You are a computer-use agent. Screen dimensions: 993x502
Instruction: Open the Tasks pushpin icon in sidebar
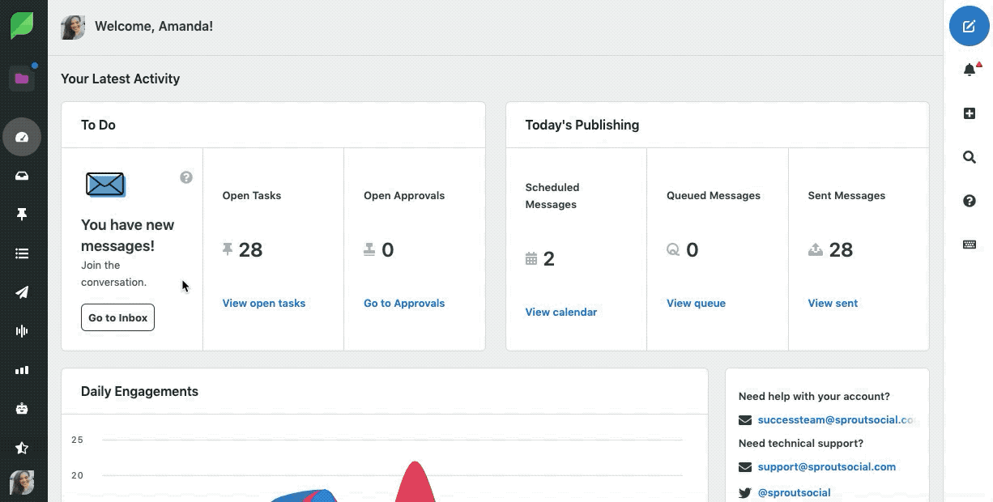point(22,215)
